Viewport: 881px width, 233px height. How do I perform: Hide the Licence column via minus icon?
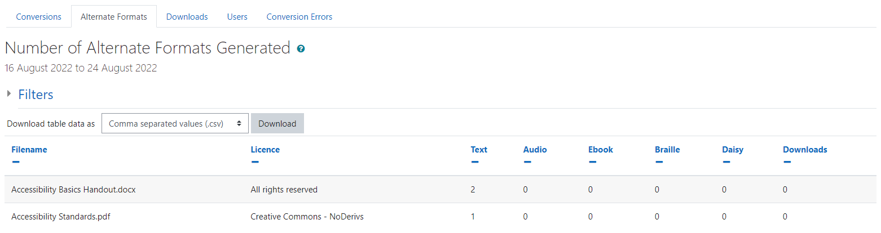pyautogui.click(x=255, y=162)
